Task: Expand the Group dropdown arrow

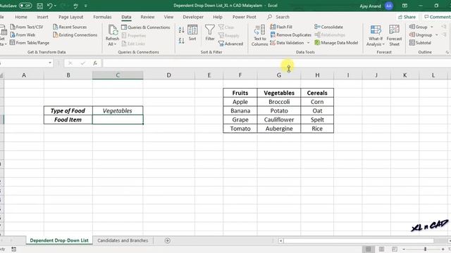Action: [x=432, y=27]
